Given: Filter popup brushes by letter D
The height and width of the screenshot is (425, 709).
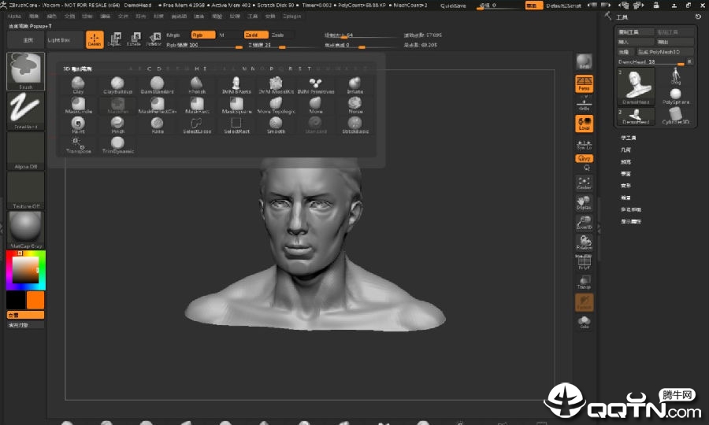Looking at the screenshot, I should pos(158,68).
